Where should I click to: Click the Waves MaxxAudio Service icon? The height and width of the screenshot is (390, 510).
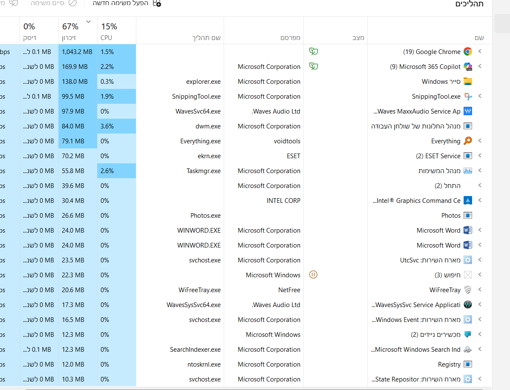tap(468, 111)
